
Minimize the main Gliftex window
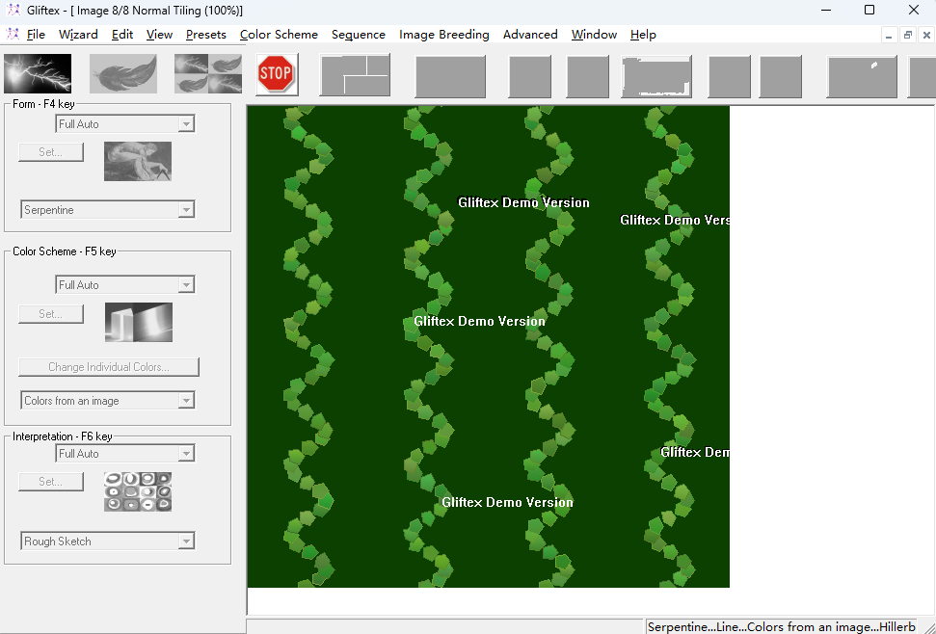click(x=826, y=11)
